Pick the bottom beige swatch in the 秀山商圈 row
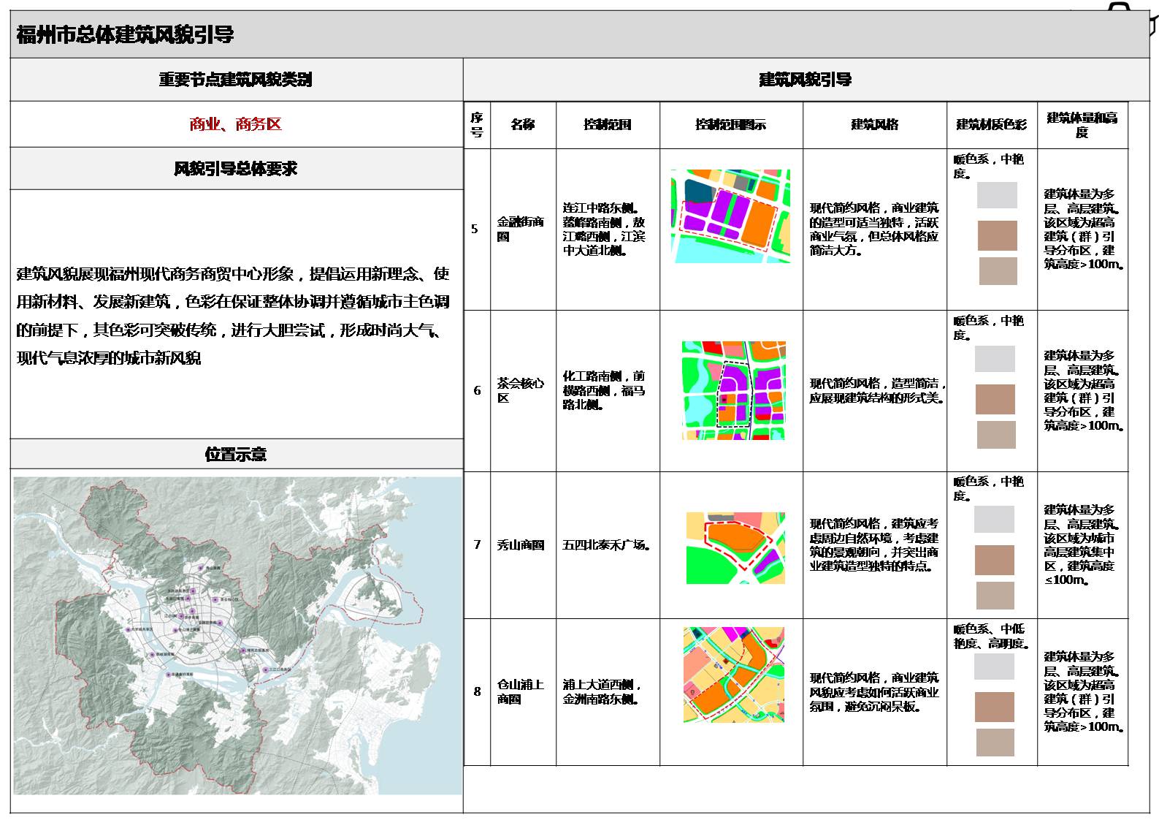This screenshot has width=1159, height=820. tap(995, 596)
